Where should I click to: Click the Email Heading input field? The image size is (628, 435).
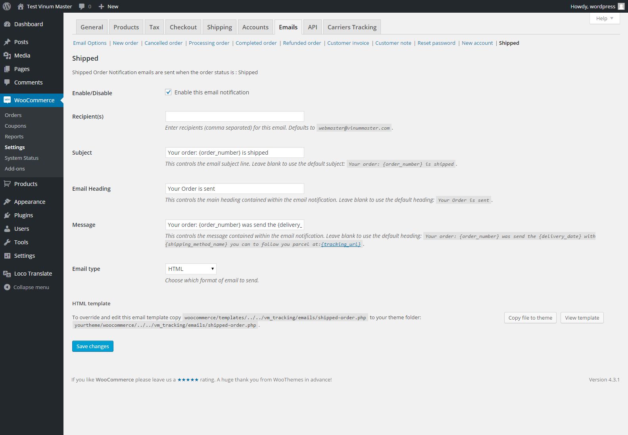(235, 188)
